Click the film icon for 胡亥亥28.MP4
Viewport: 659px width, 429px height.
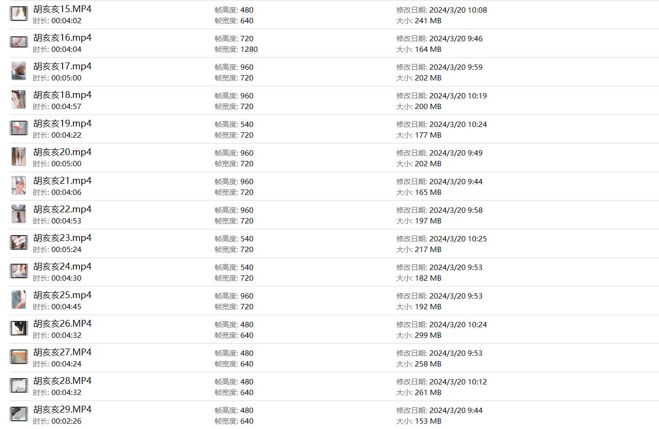(x=19, y=386)
